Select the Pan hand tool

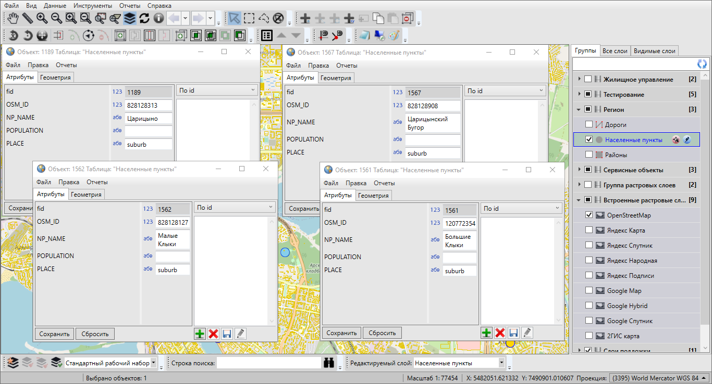coord(13,19)
